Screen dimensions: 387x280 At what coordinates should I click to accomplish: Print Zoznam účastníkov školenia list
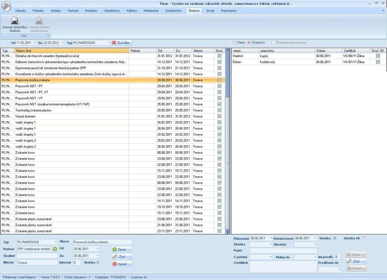[x=15, y=25]
